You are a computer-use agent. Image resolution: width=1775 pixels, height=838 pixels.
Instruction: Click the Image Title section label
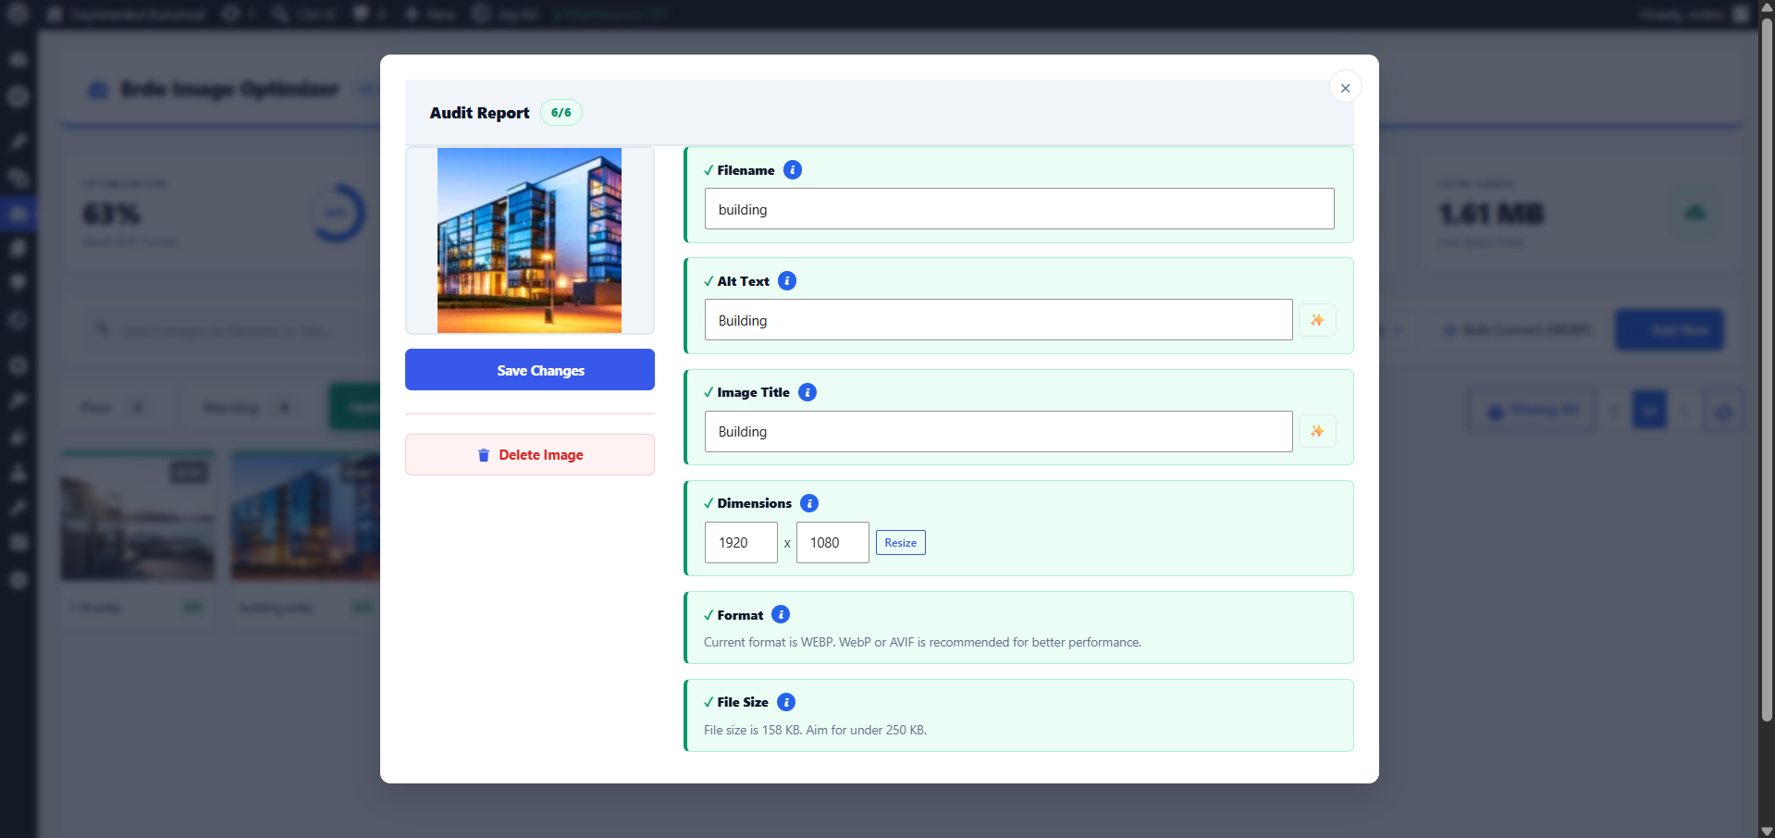[753, 392]
